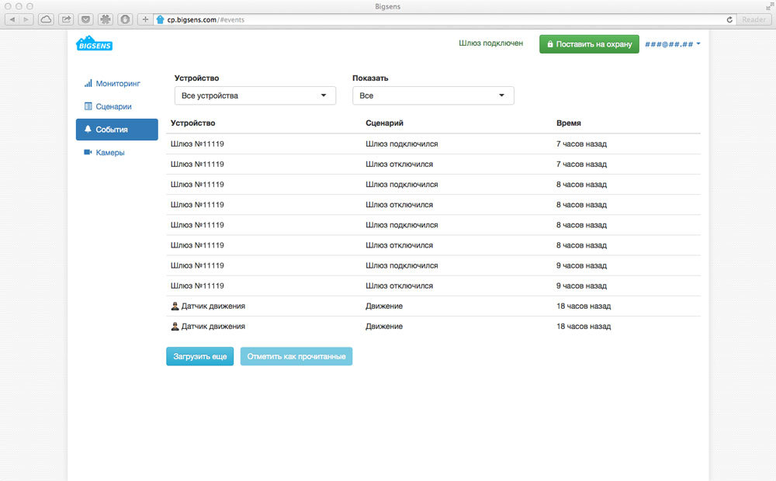The width and height of the screenshot is (776, 481).
Task: Click the cp.bigsens.com address field
Action: point(441,20)
